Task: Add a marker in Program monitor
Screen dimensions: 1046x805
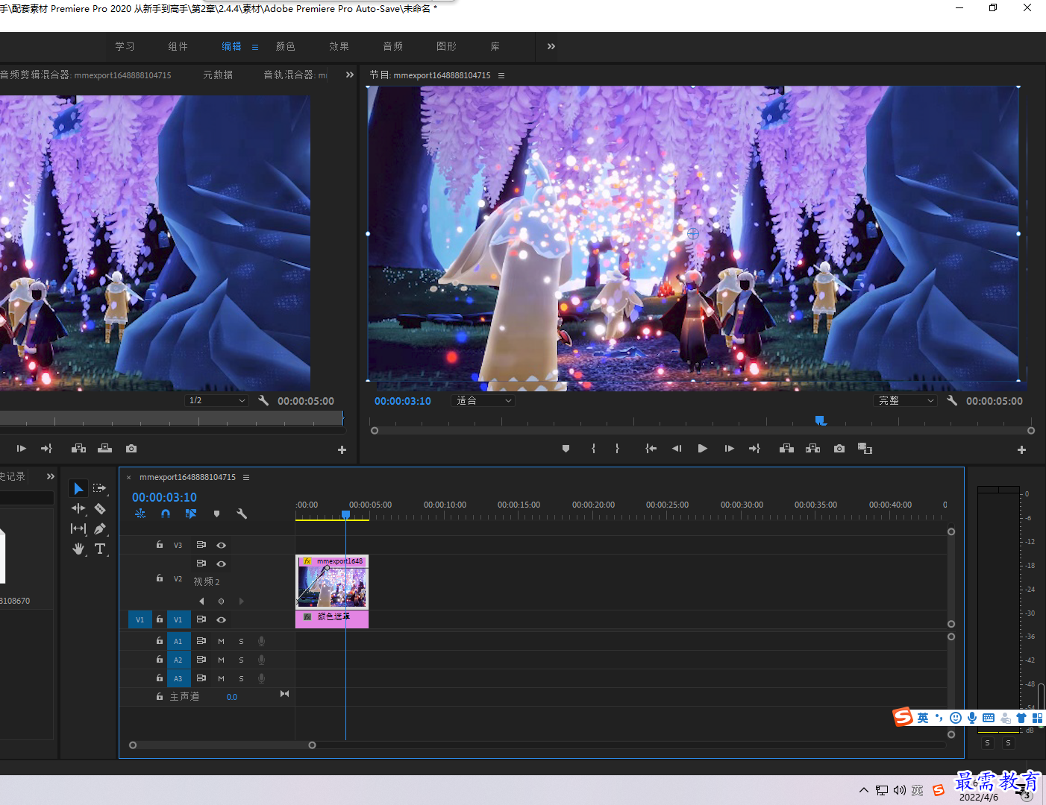Action: 566,449
